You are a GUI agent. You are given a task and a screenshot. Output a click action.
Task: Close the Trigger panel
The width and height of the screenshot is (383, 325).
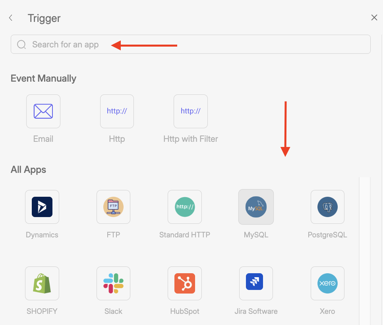tap(374, 18)
